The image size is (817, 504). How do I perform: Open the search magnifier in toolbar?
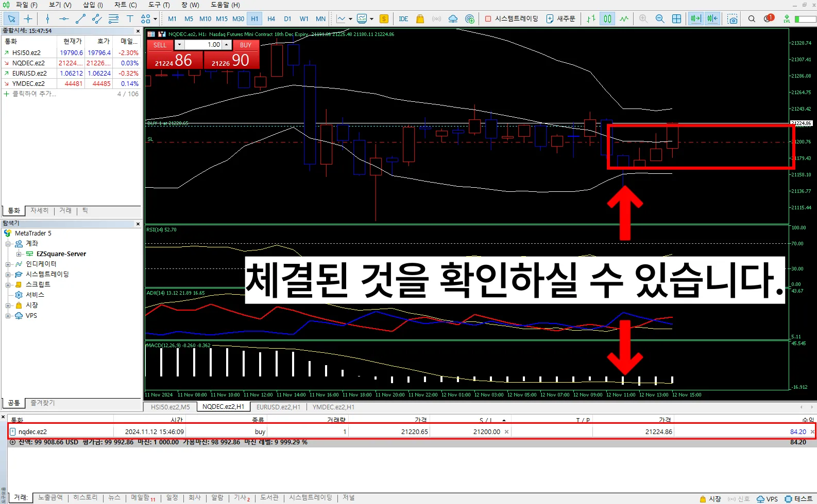click(x=752, y=19)
